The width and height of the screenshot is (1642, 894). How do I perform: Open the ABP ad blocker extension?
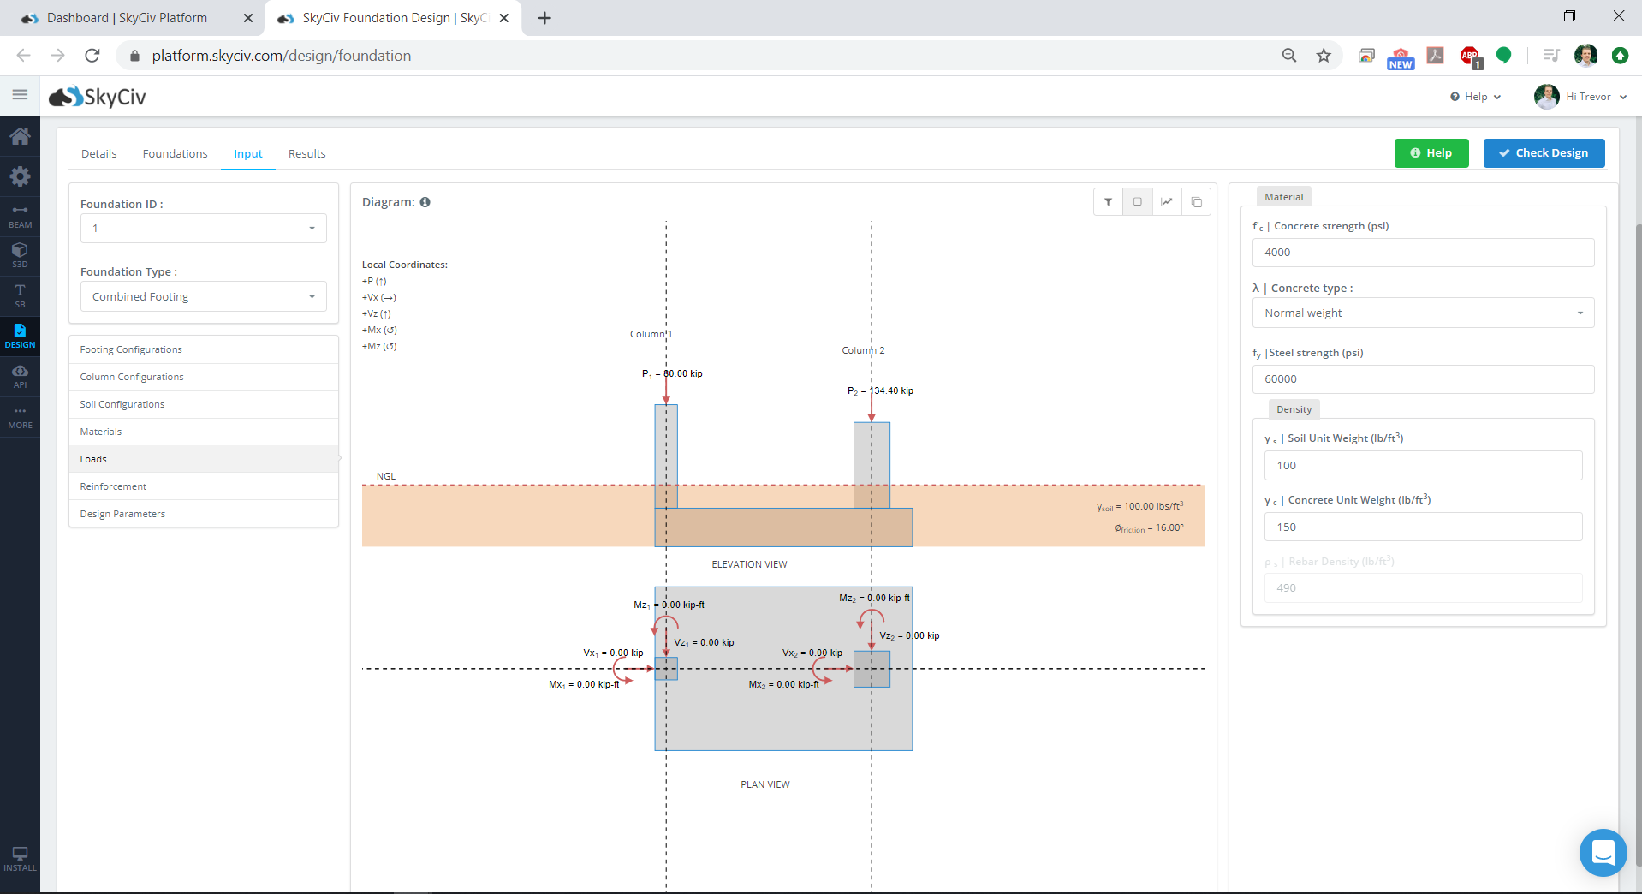point(1471,57)
